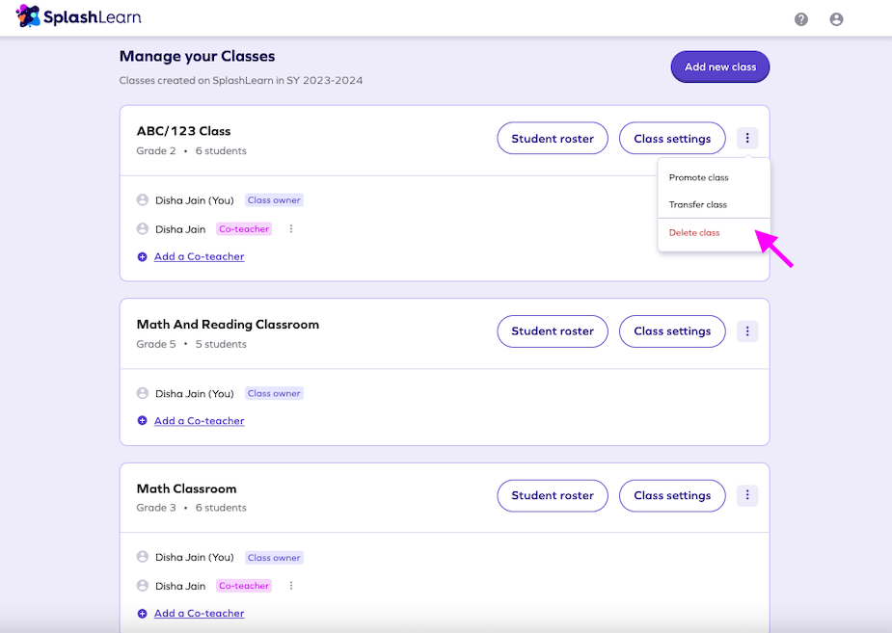892x633 pixels.
Task: Open three-dot menu for Math And Reading Classroom
Action: pos(747,331)
